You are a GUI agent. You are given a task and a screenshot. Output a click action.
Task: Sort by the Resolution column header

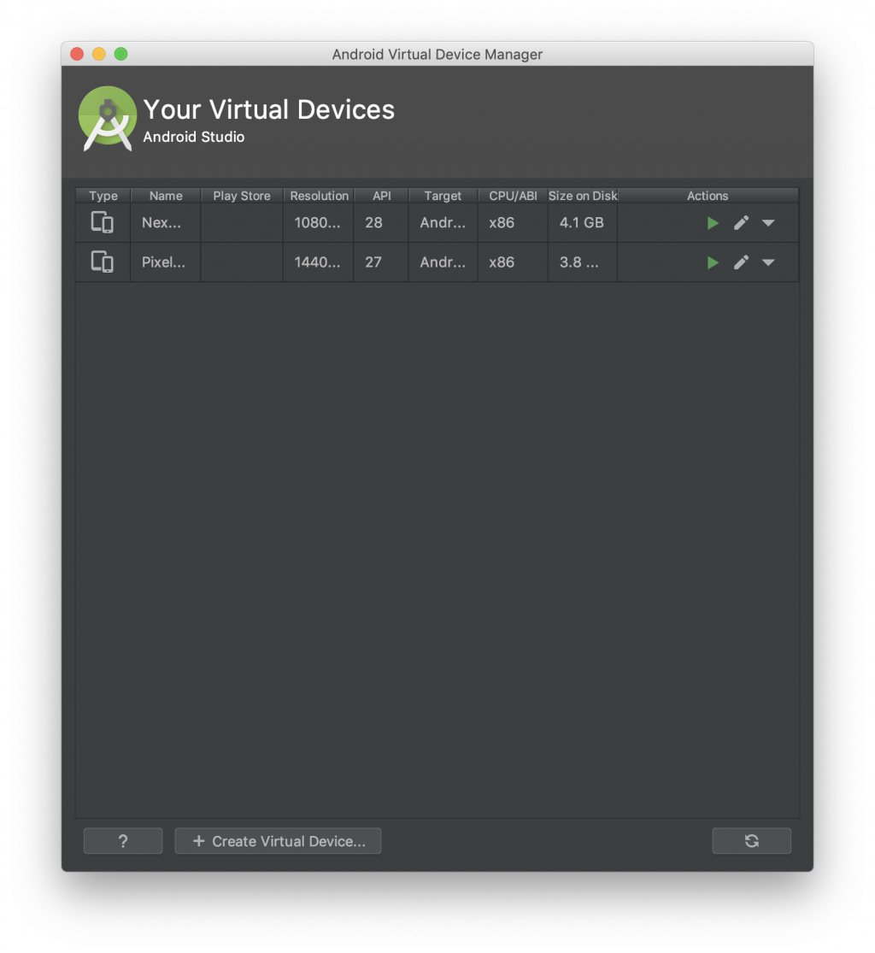[319, 196]
